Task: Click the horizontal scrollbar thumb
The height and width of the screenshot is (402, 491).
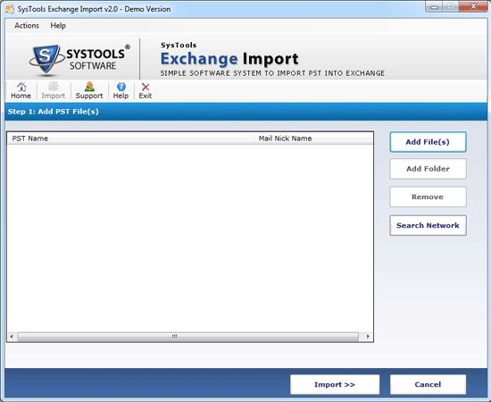Action: pyautogui.click(x=188, y=337)
